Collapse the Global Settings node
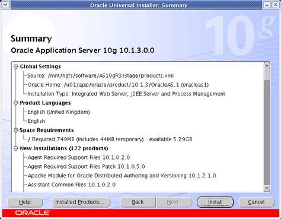Image resolution: width=281 pixels, height=219 pixels. tap(16, 66)
